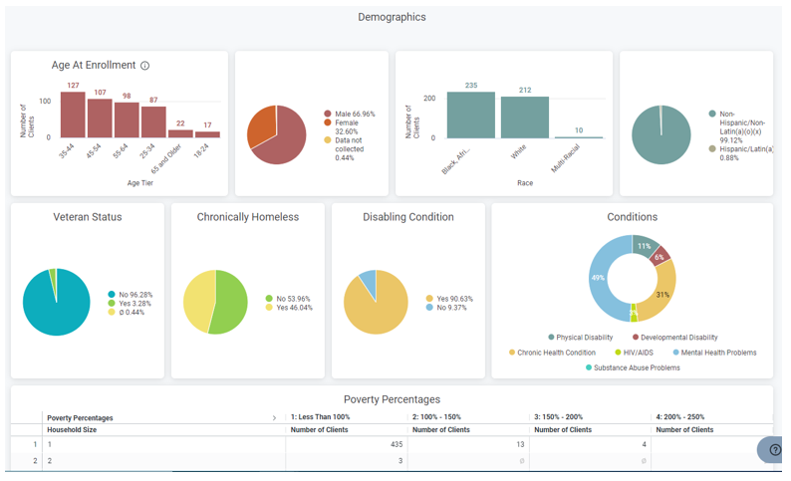
Task: Click the 65 and Older bar showing 22
Action: tap(180, 133)
